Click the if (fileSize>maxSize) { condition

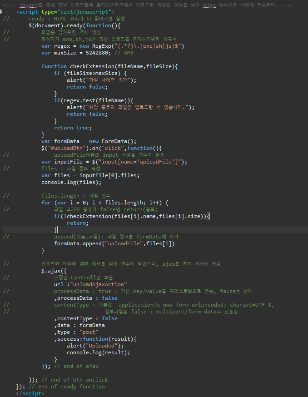[x=90, y=73]
